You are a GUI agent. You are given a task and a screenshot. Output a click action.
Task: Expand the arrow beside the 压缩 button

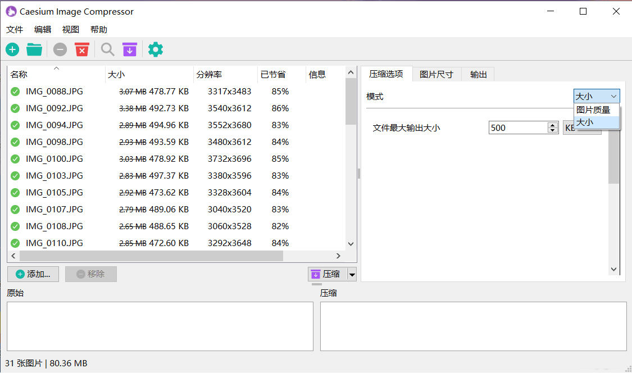[x=352, y=274]
